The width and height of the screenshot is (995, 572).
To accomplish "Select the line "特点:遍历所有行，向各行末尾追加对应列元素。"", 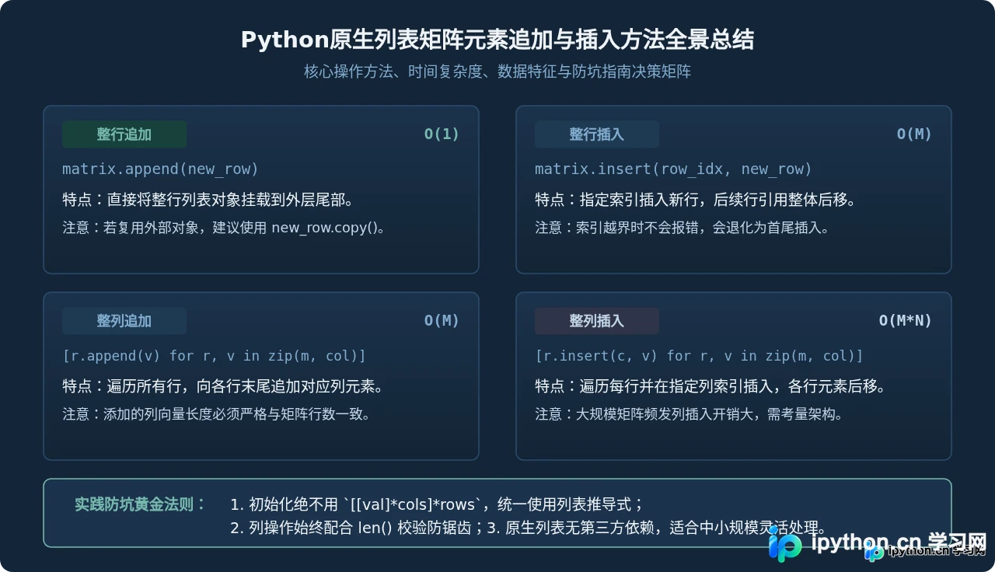I will tap(223, 386).
